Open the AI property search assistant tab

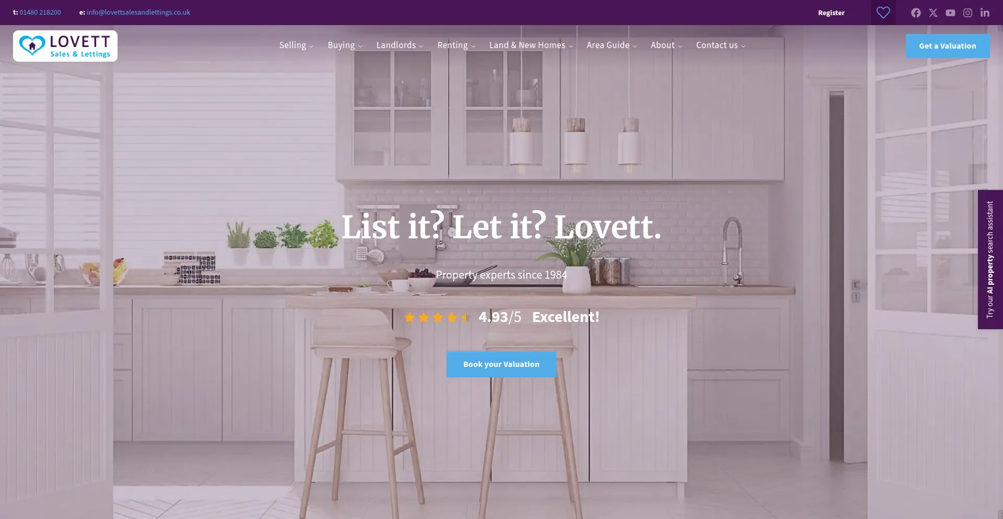click(x=990, y=259)
